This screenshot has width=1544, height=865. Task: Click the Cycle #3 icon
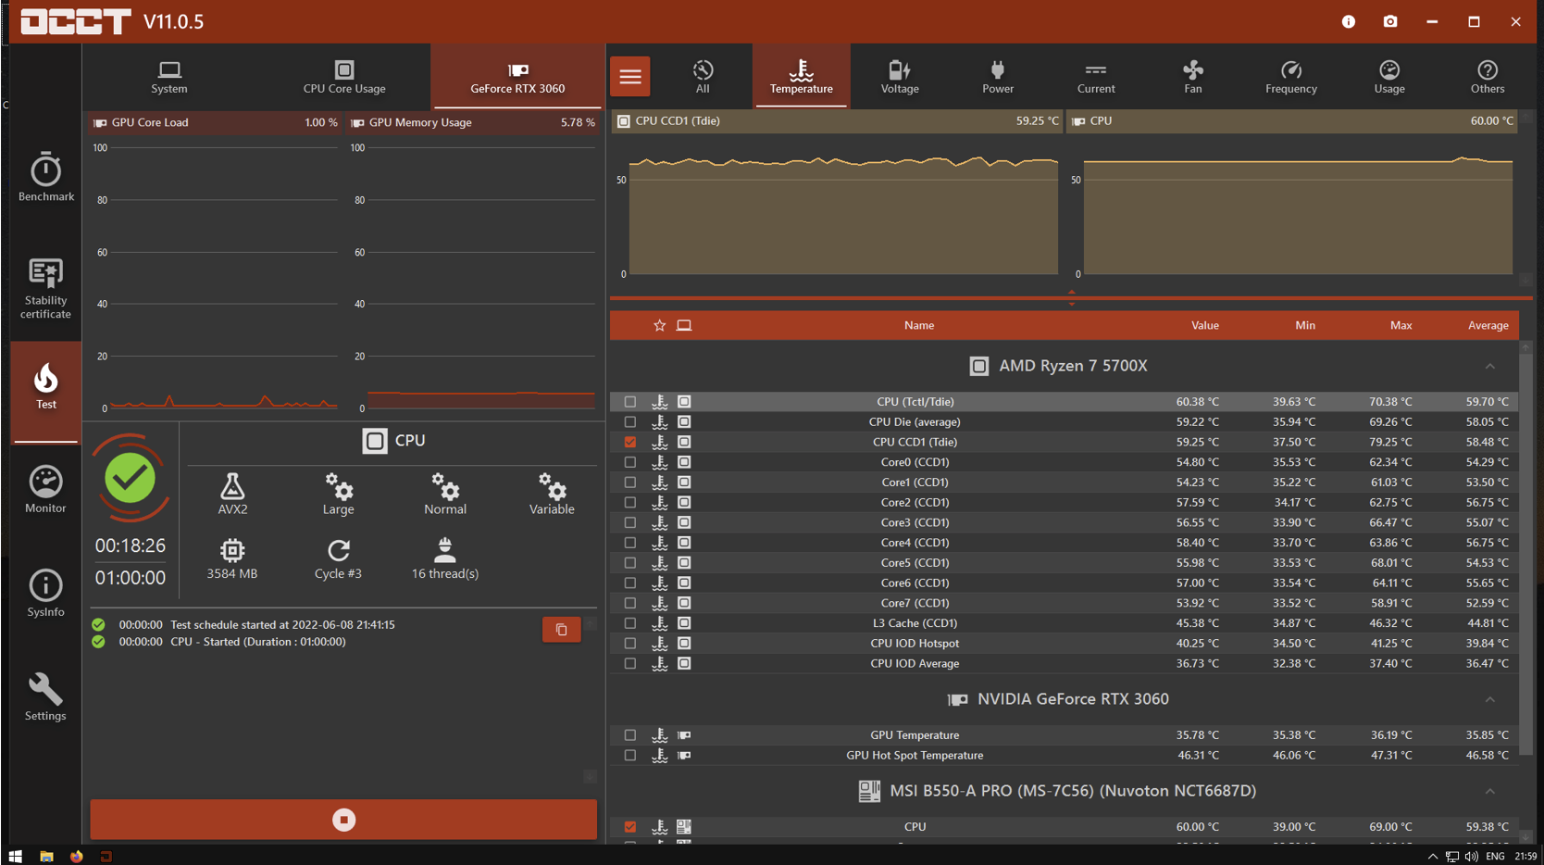pyautogui.click(x=338, y=559)
